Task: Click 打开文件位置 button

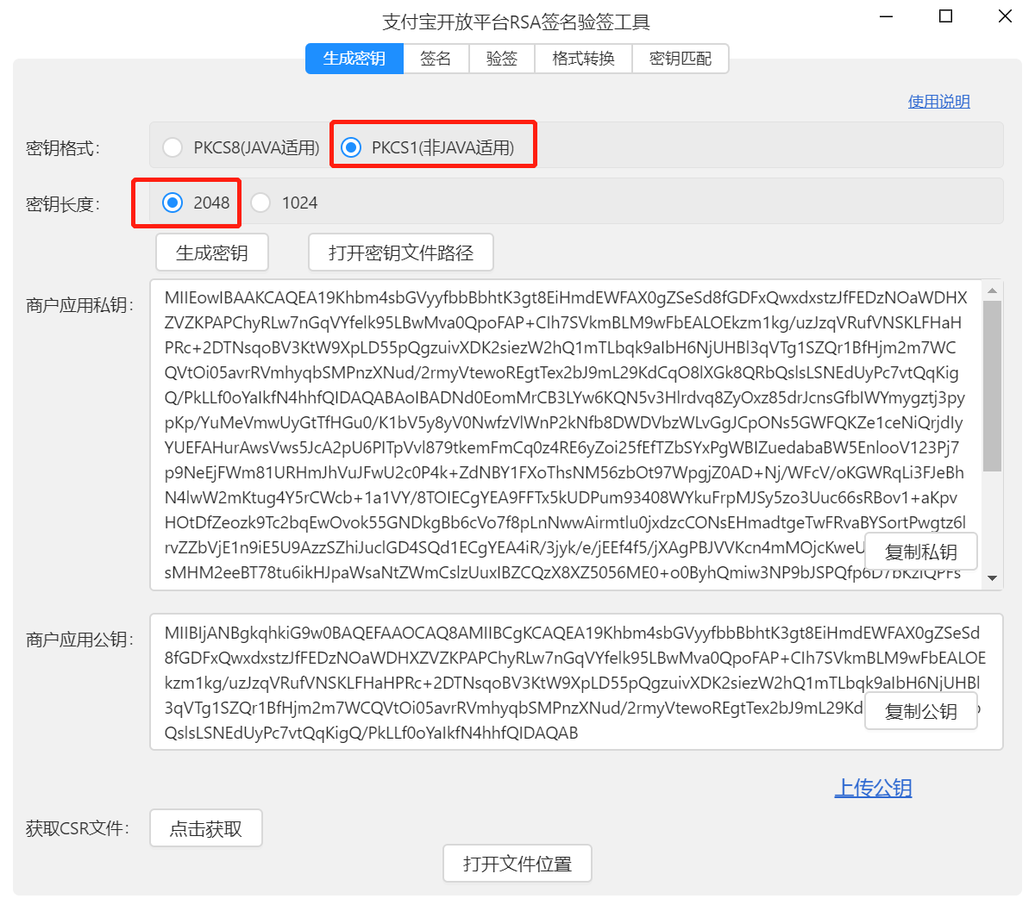Action: coord(517,863)
